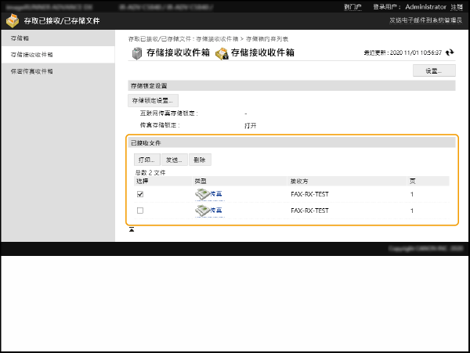Click the 到门户 link in the top bar
Screen dimensions: 470x353
(x=352, y=5)
